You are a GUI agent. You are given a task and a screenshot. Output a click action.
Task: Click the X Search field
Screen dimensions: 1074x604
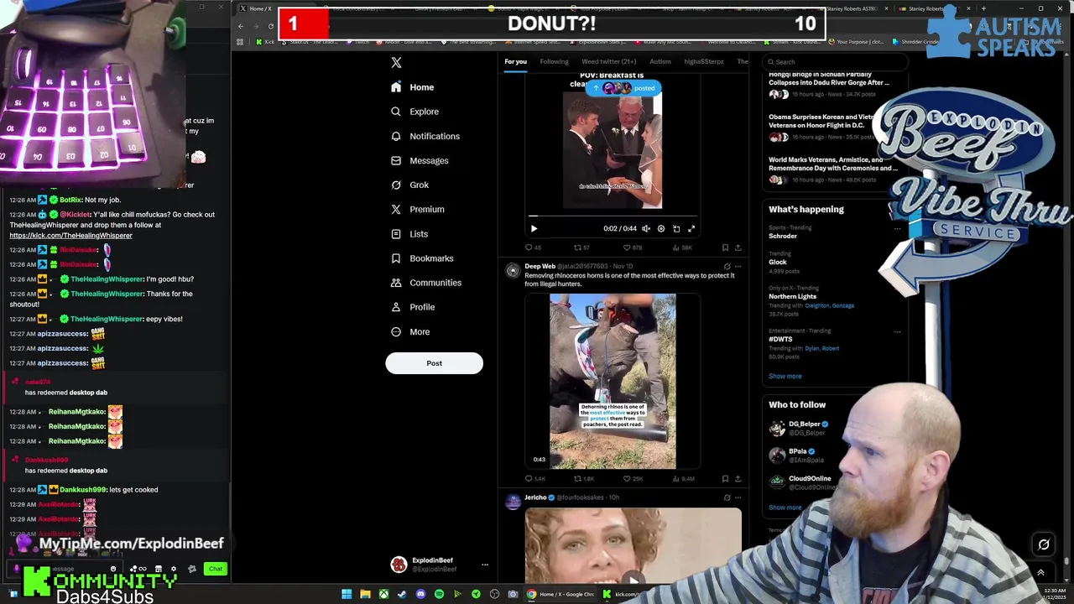[835, 61]
